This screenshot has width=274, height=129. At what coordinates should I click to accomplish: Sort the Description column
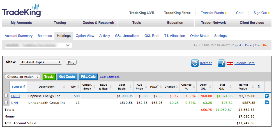64,87
